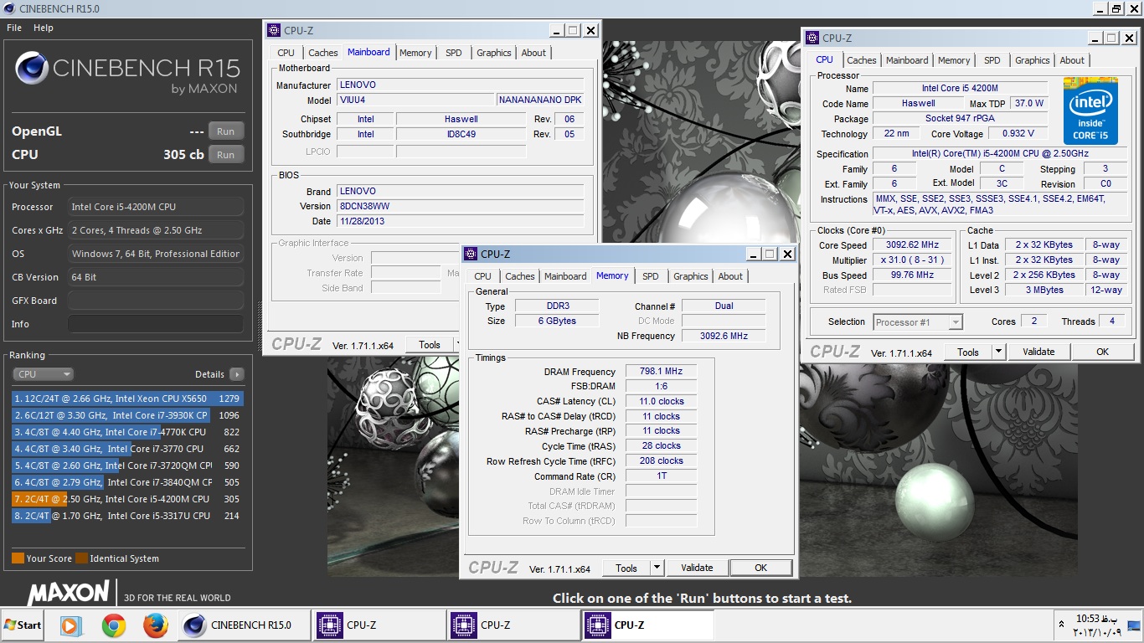Open Mainboard tab in CPU window
Screen dimensions: 1144x643
(907, 60)
